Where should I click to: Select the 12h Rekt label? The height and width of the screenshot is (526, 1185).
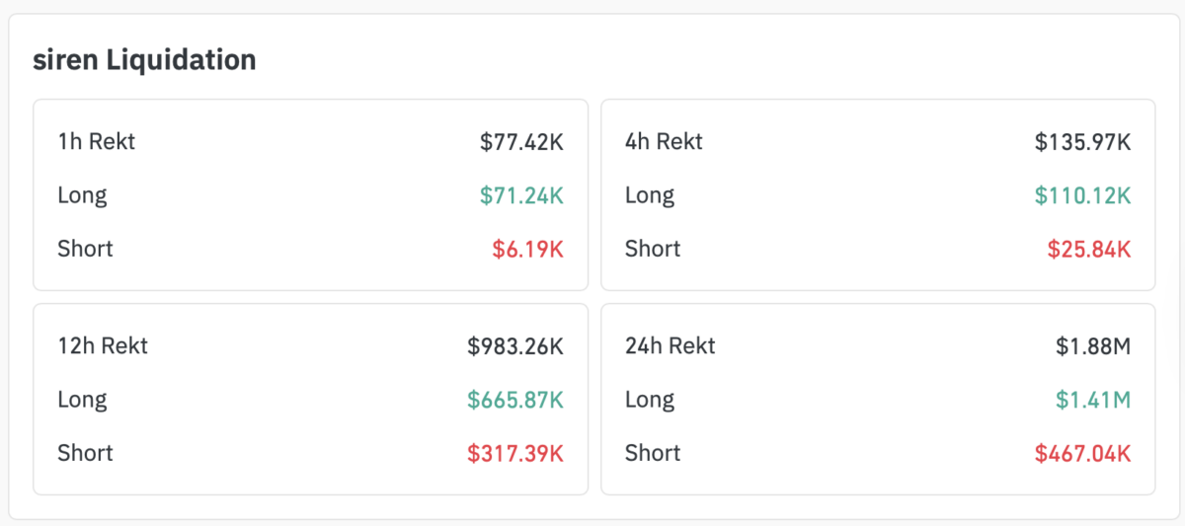tap(103, 346)
